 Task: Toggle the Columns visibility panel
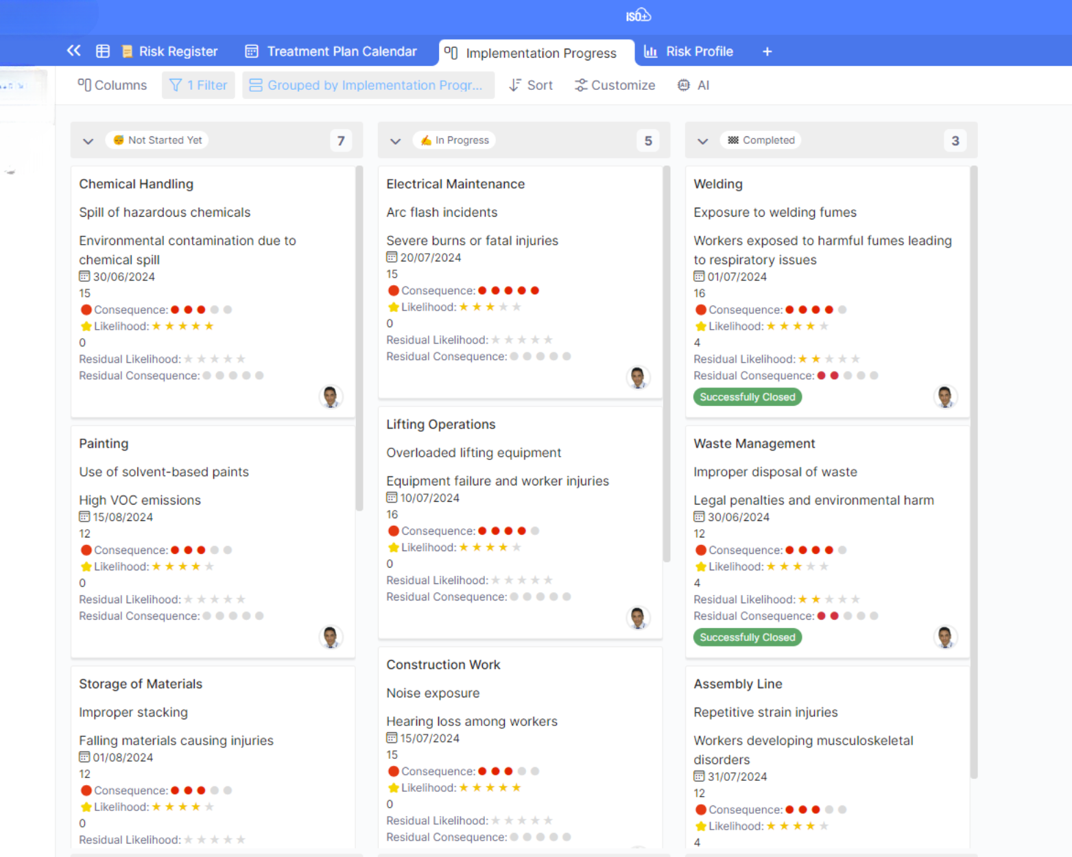112,85
